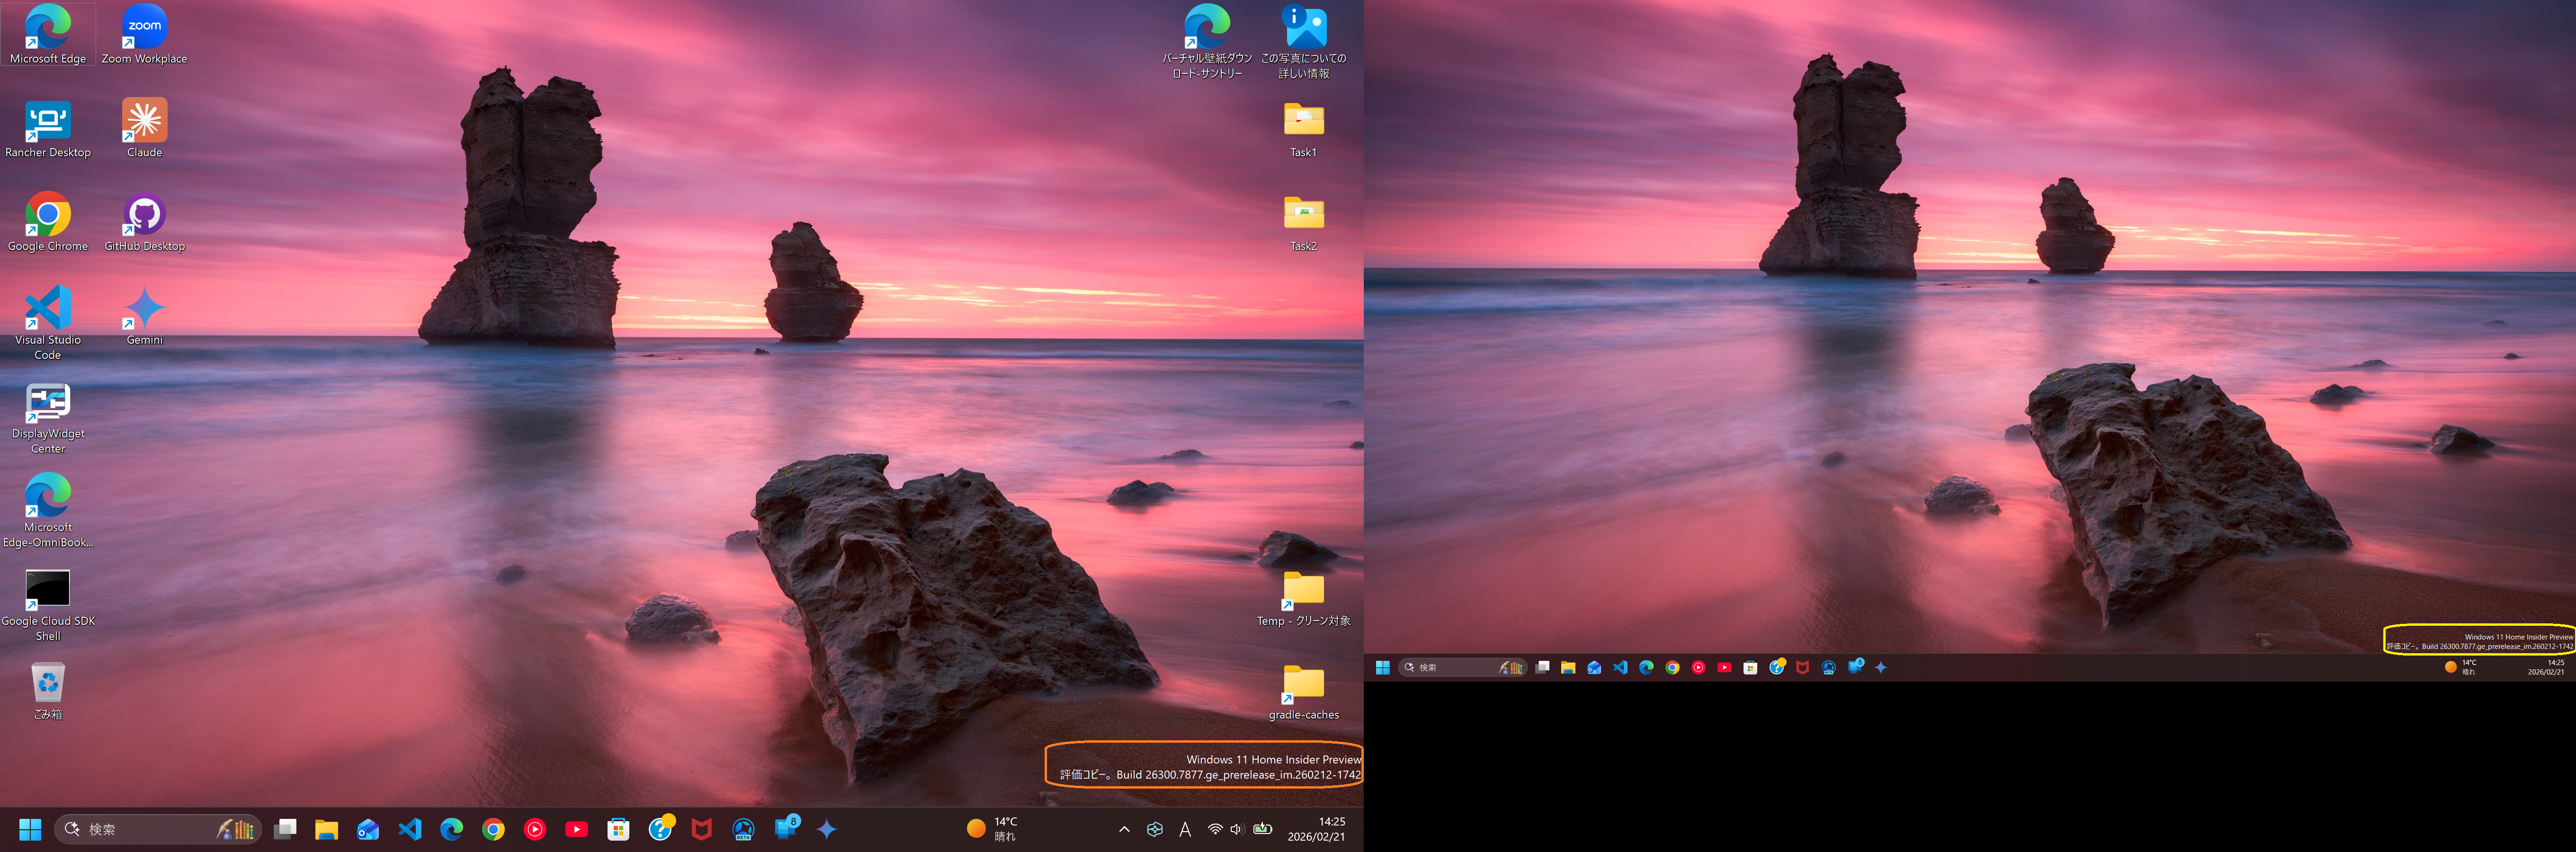Open Microsoft Store in left taskbar
Screen dimensions: 2576x852
(618, 829)
